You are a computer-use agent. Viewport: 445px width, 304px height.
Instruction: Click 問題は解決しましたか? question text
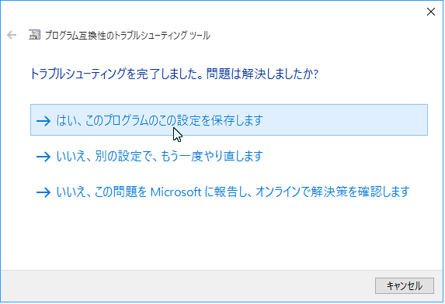262,74
